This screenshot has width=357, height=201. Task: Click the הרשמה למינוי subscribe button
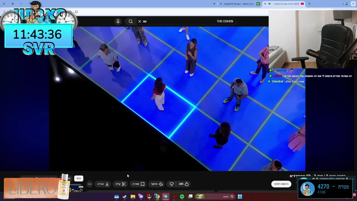pos(281,184)
